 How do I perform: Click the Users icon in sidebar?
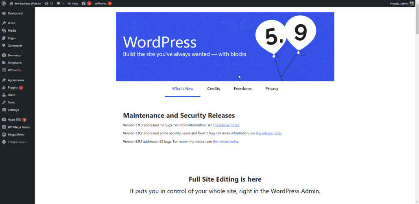[4, 95]
